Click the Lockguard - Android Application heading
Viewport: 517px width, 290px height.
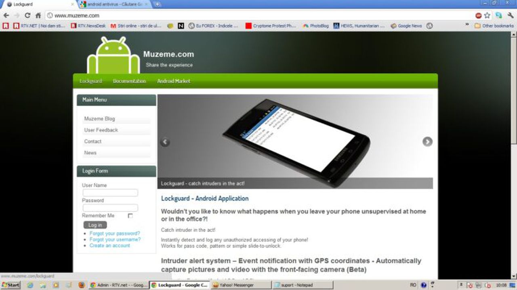point(205,199)
